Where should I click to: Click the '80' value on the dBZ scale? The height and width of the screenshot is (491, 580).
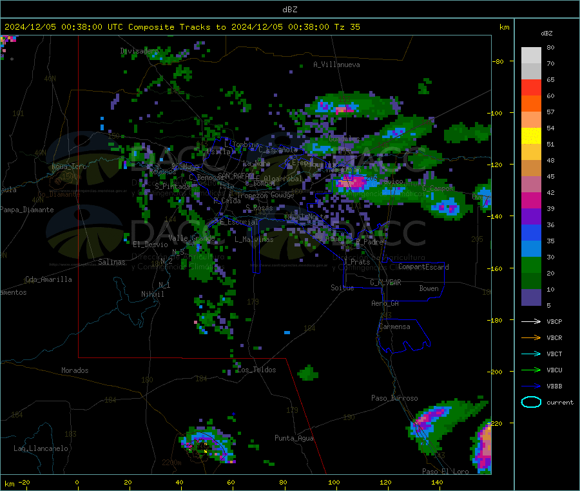[x=550, y=47]
